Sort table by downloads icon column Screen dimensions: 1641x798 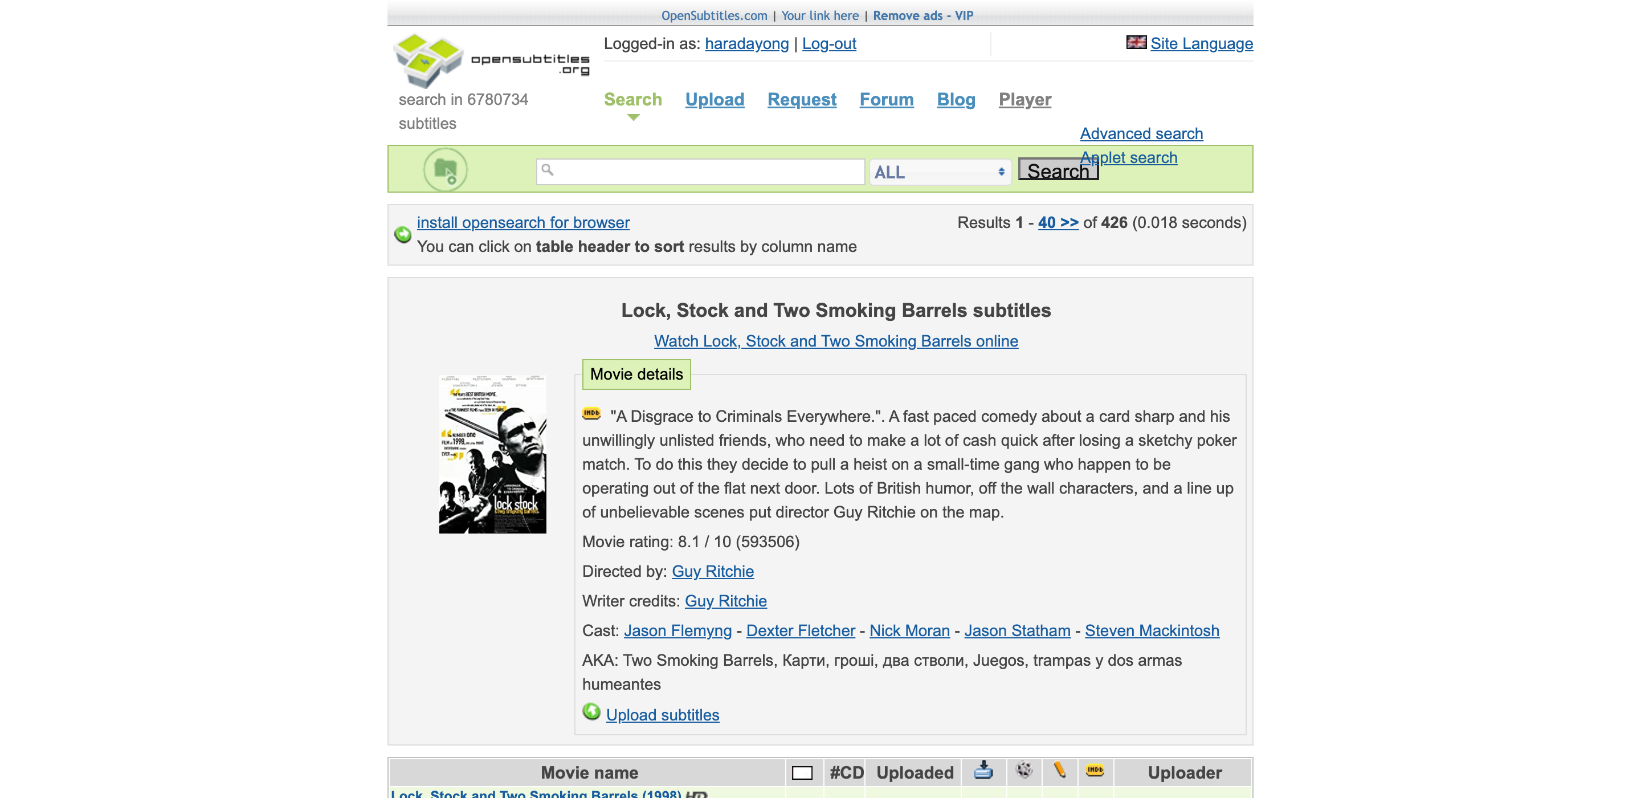[x=983, y=771]
